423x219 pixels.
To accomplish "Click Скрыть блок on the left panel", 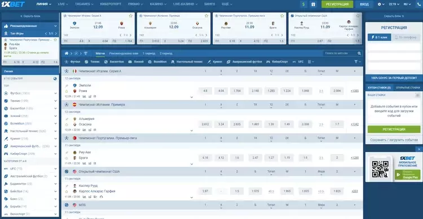I will tap(30, 16).
